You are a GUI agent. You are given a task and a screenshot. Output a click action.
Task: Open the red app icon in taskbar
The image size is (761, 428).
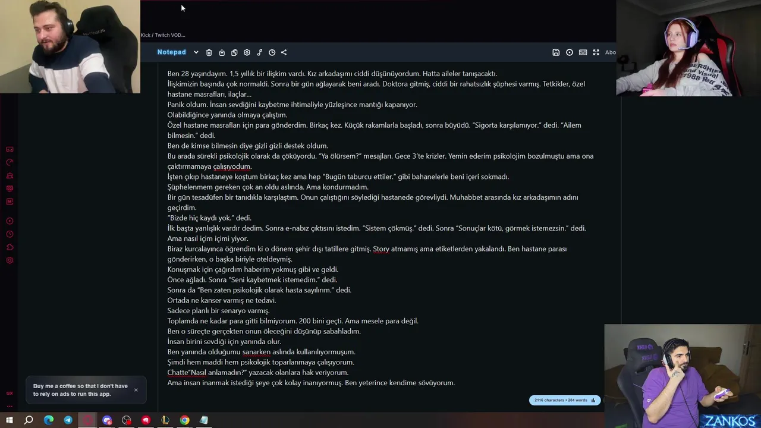(146, 420)
